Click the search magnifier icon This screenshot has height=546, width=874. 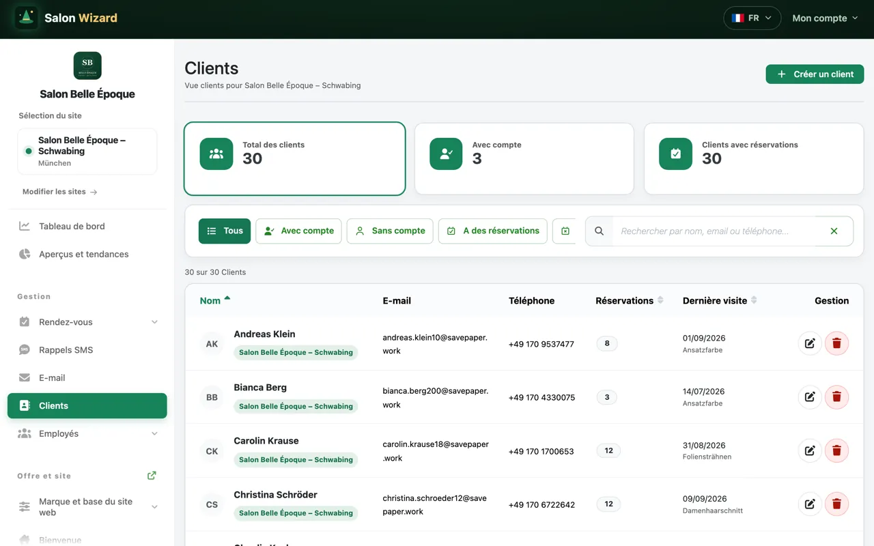click(599, 231)
